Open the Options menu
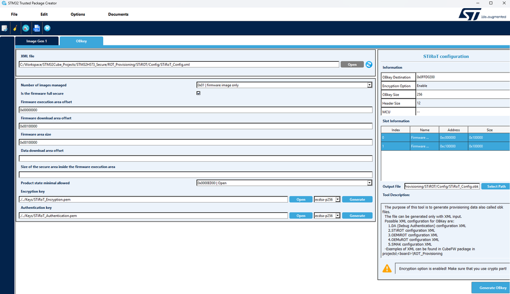Image resolution: width=510 pixels, height=294 pixels. (x=78, y=14)
